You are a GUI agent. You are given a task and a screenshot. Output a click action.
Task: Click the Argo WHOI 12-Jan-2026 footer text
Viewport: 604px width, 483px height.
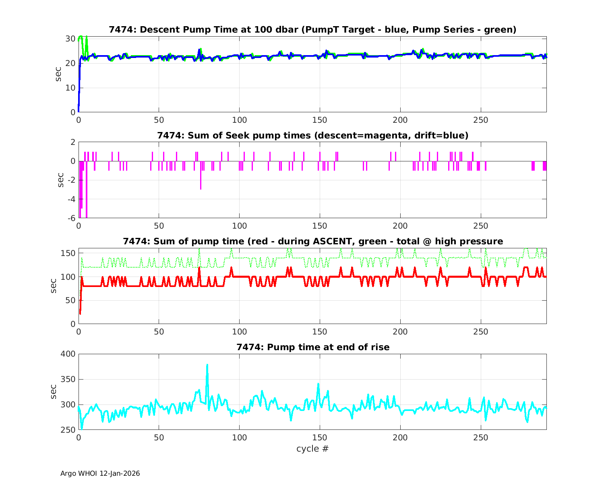tap(100, 473)
